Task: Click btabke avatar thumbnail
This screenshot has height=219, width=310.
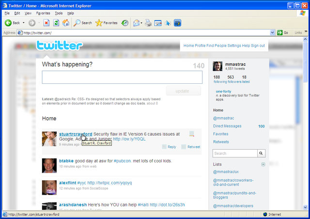Action: click(x=49, y=166)
